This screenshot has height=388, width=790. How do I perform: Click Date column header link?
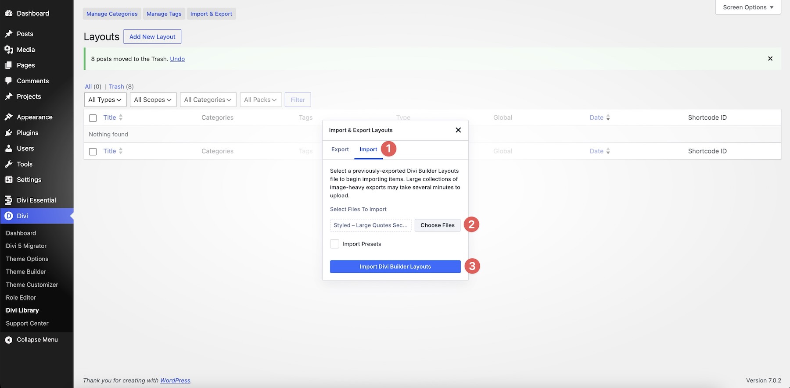coord(596,117)
